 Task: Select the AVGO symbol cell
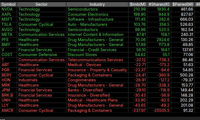pos(8,30)
